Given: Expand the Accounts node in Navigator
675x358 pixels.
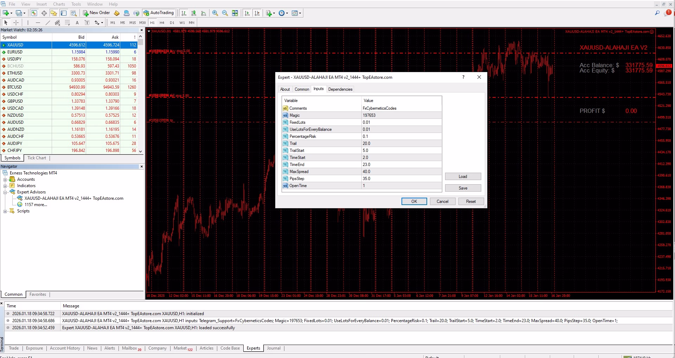Looking at the screenshot, I should tap(5, 179).
